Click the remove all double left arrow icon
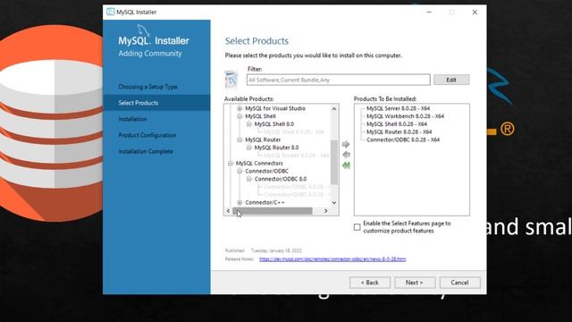The height and width of the screenshot is (322, 572). [346, 165]
